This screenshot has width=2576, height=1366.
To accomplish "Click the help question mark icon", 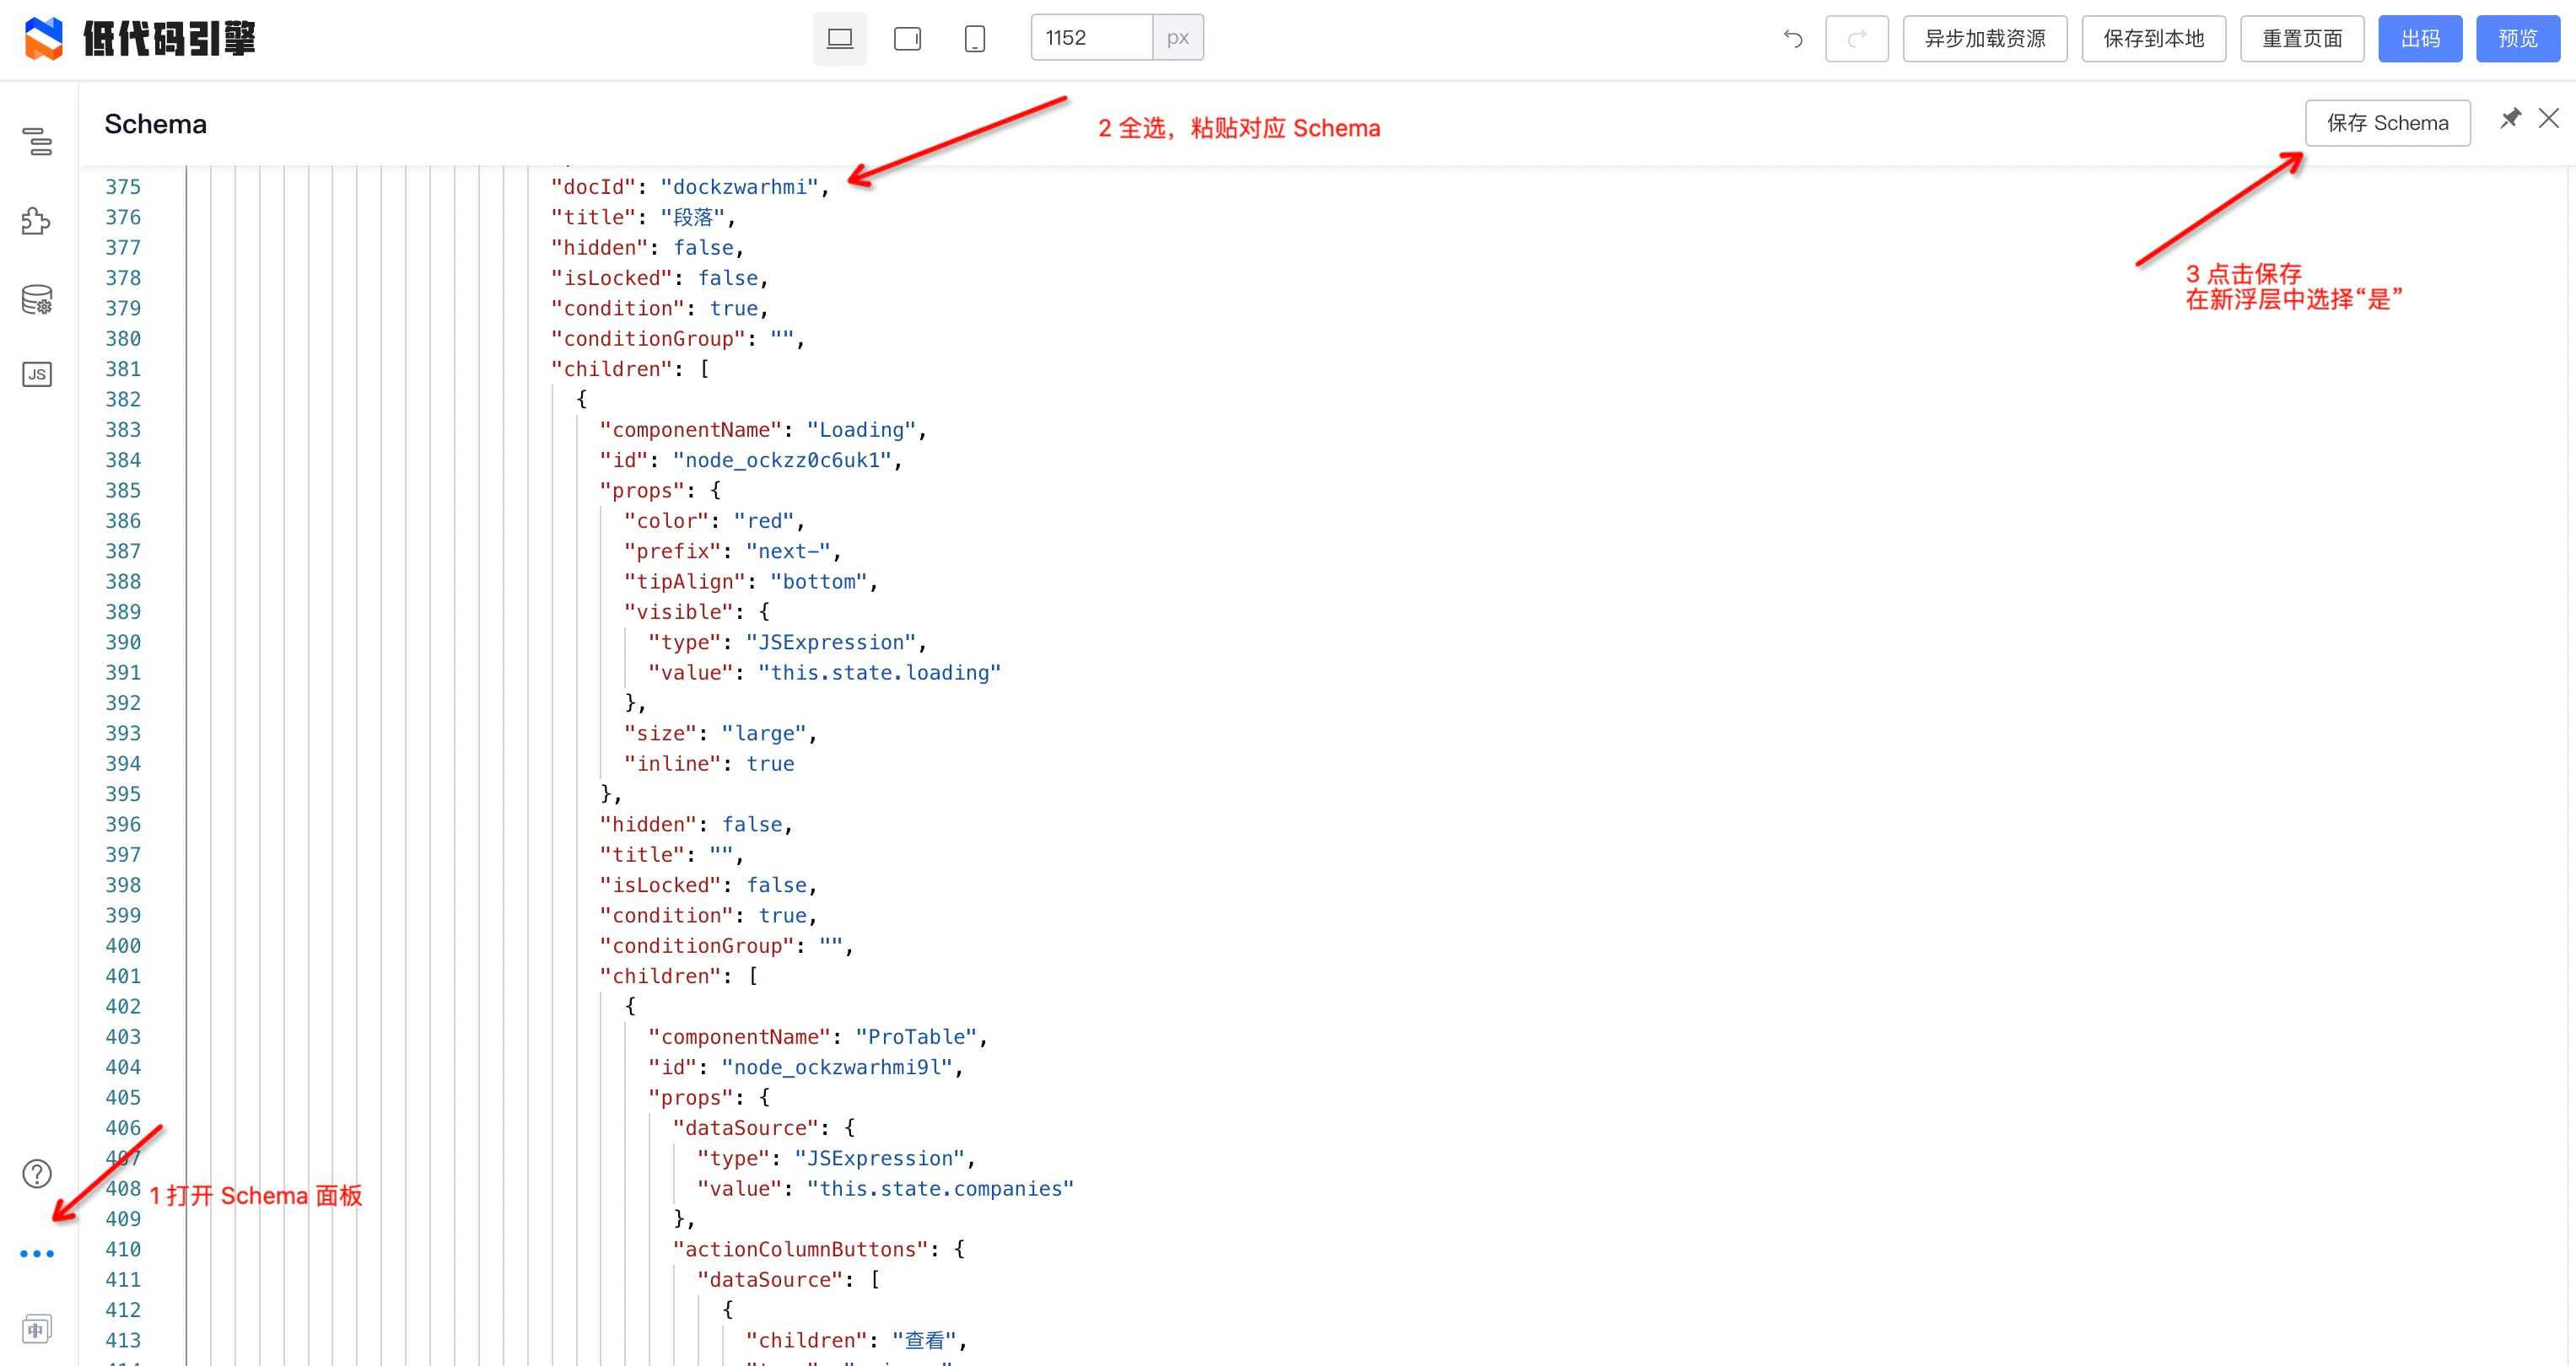I will tap(37, 1173).
